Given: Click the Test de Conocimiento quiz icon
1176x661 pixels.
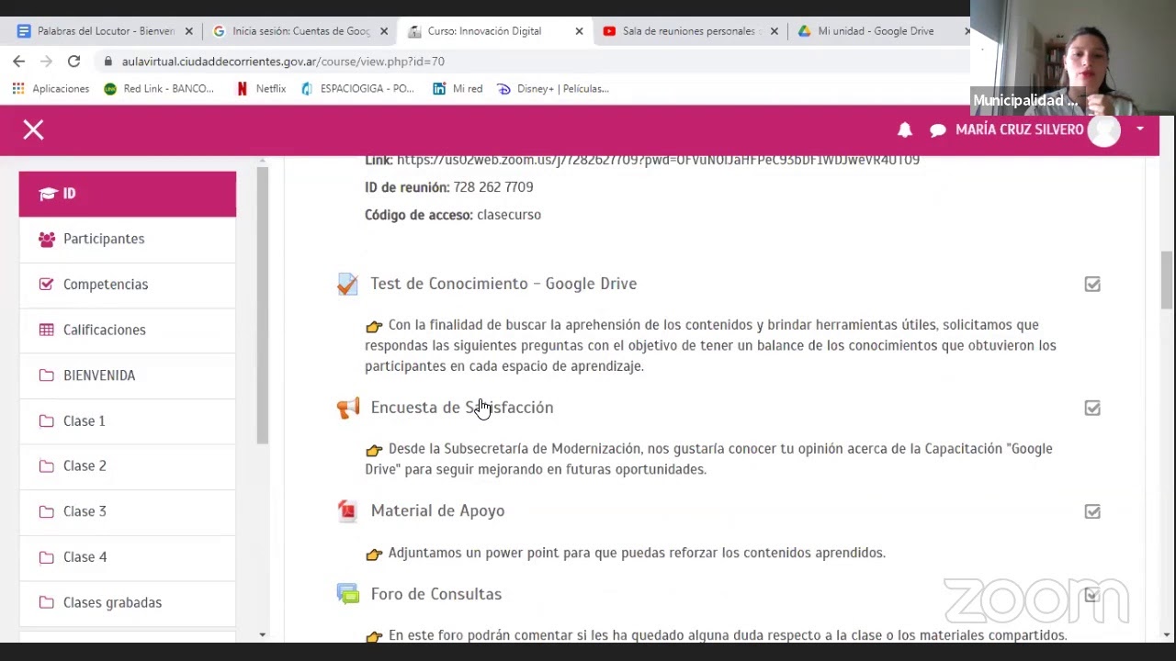Looking at the screenshot, I should [347, 284].
